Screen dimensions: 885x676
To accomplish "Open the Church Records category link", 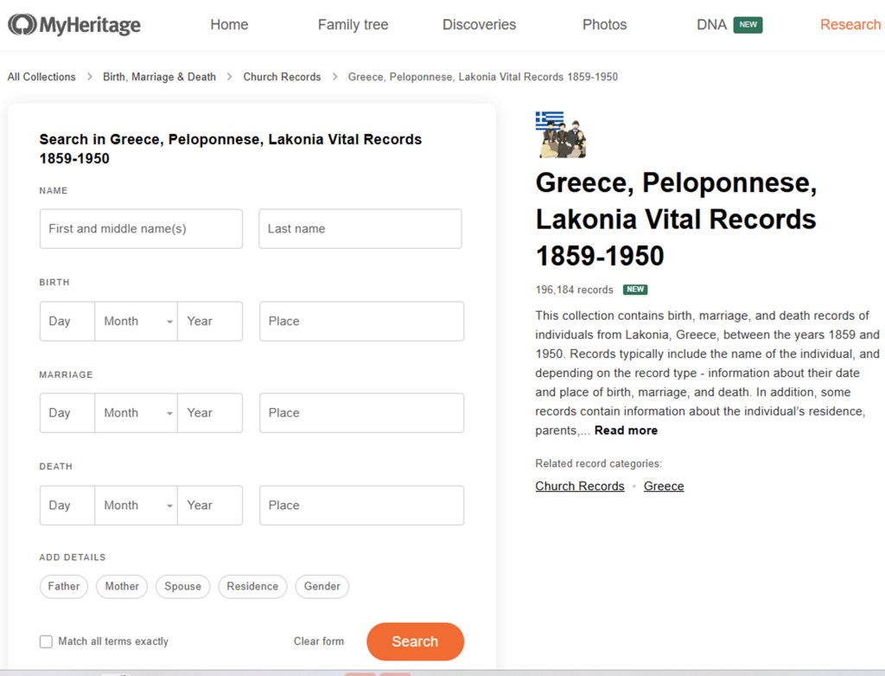I will point(579,486).
